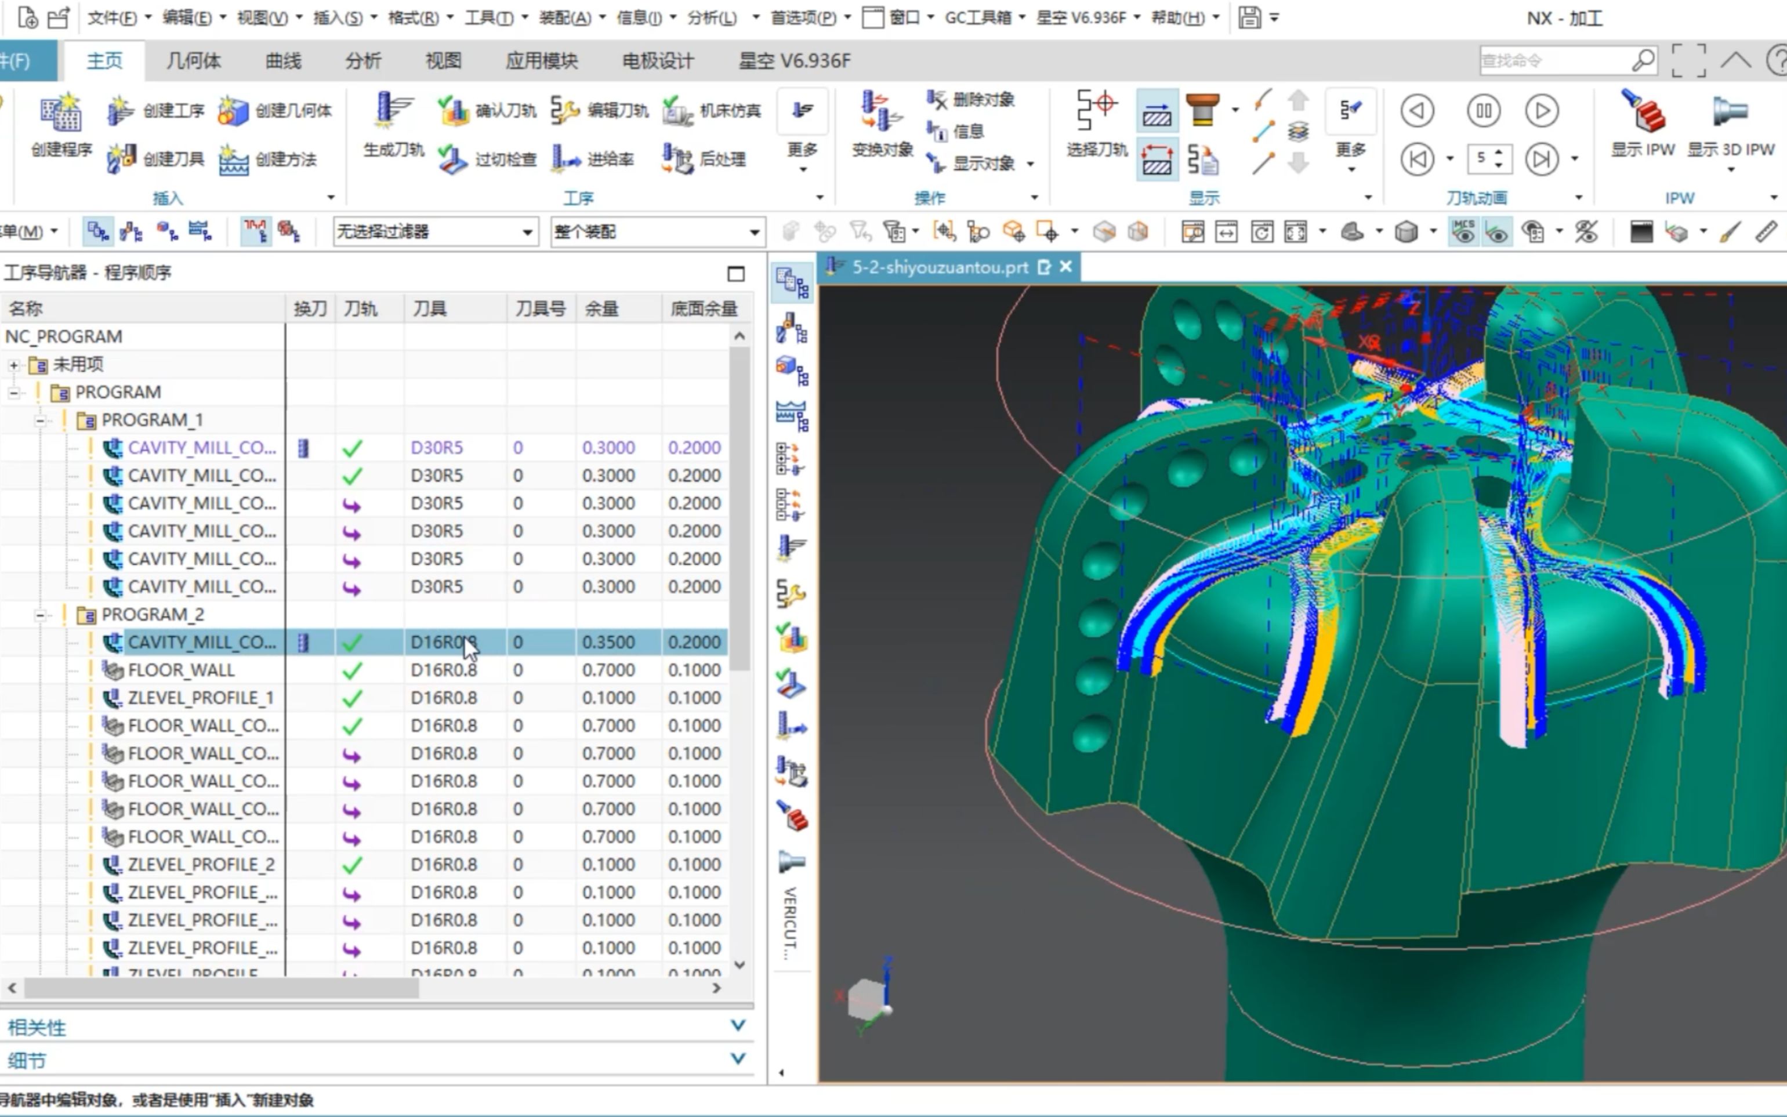Image resolution: width=1787 pixels, height=1117 pixels.
Task: Click 删除对象 (Delete Object) icon
Action: (x=937, y=99)
